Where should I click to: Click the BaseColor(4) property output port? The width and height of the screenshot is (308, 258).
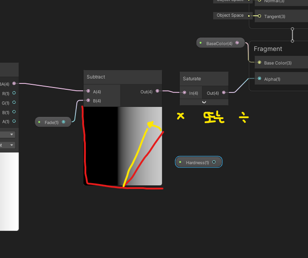pyautogui.click(x=237, y=42)
